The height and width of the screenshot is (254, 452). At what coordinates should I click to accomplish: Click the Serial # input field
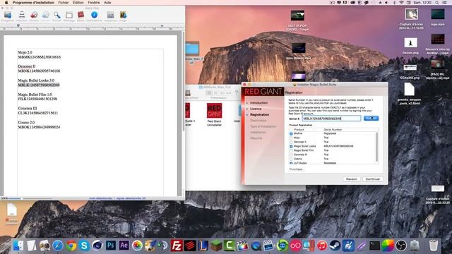pos(331,119)
